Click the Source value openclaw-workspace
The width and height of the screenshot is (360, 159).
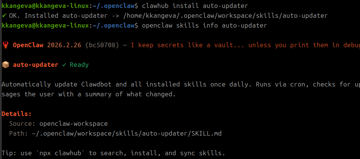pyautogui.click(x=73, y=124)
